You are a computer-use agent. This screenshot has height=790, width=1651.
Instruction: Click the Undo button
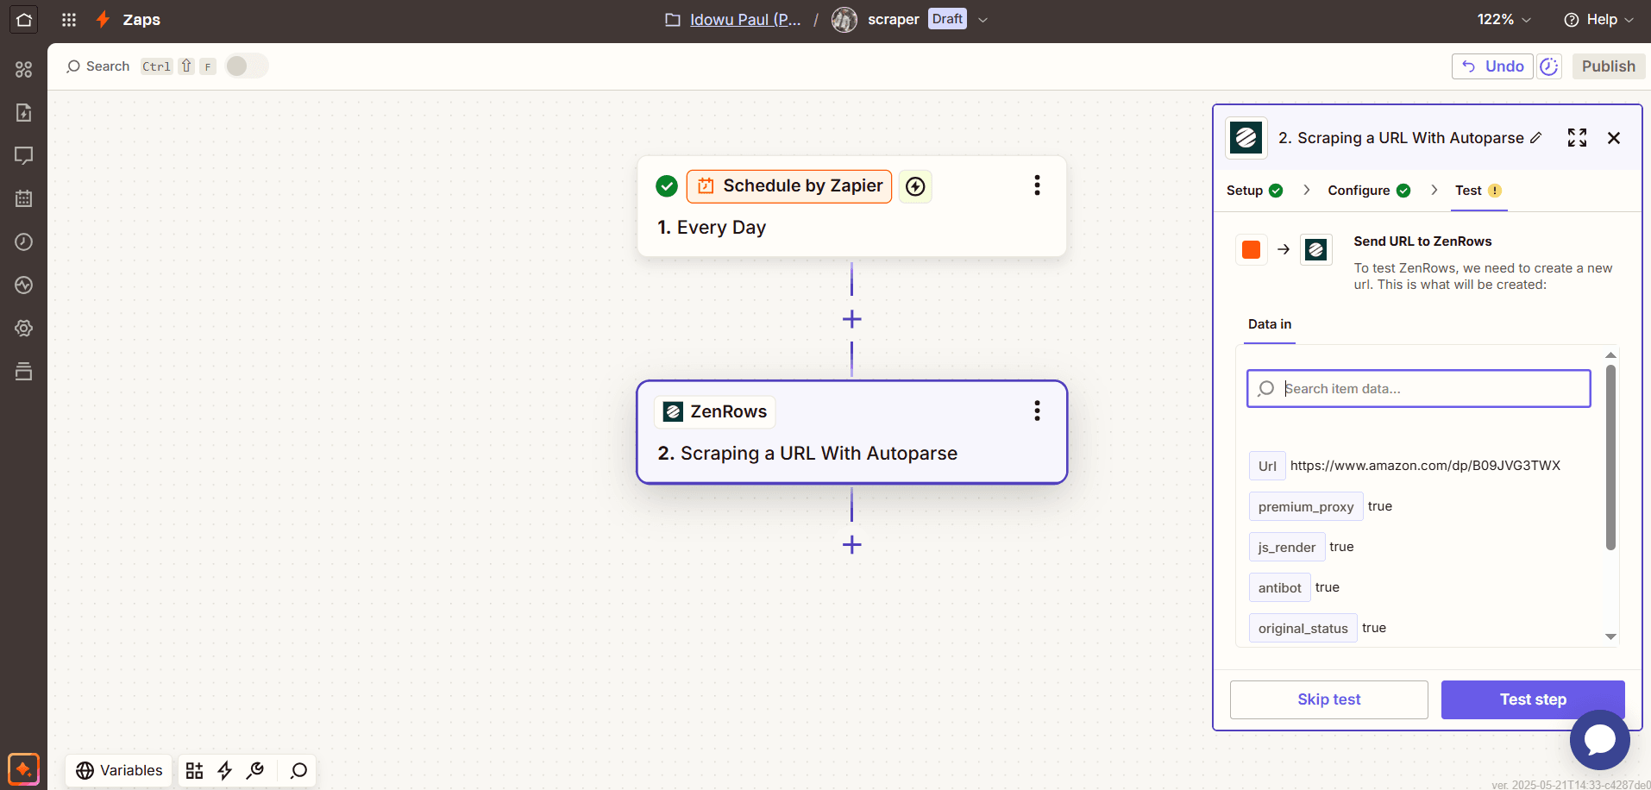(x=1492, y=66)
